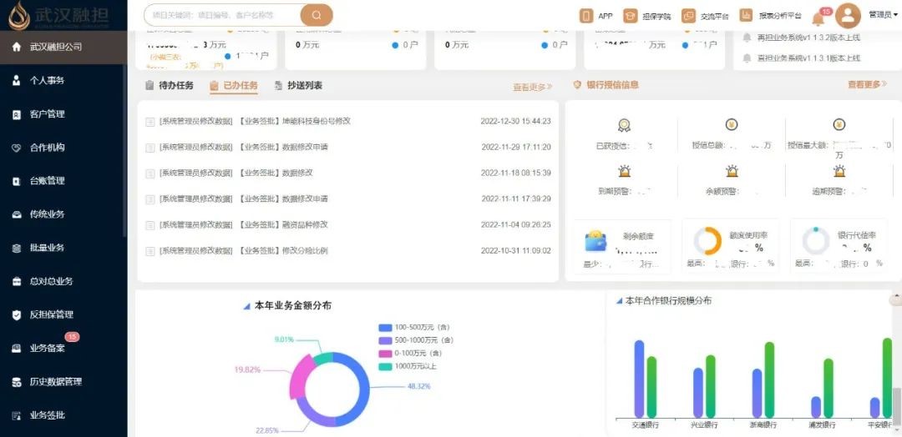Open the APP phone icon
This screenshot has height=437, width=902.
[x=586, y=16]
